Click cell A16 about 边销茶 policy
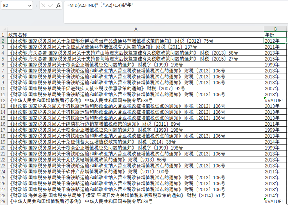 pyautogui.click(x=136, y=124)
